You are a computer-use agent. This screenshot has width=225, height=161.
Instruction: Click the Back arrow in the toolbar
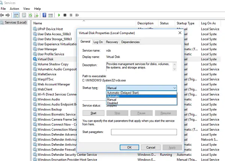[x=2, y=15]
